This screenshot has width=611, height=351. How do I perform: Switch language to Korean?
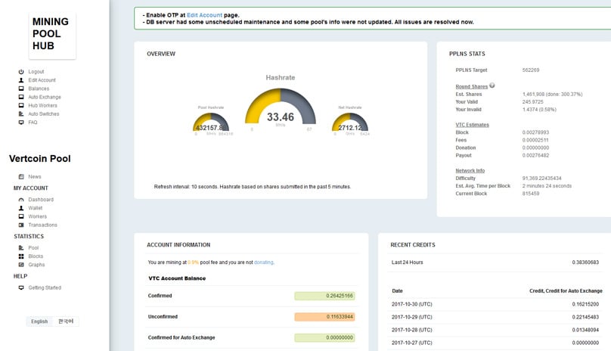tap(66, 321)
